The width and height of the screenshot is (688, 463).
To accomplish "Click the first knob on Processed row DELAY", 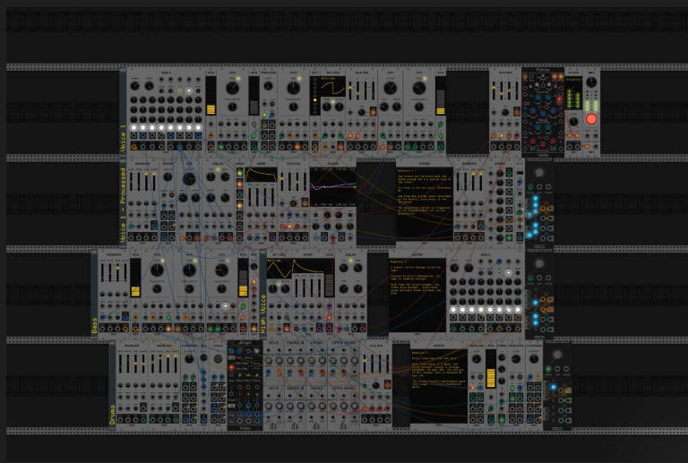I will click(211, 177).
